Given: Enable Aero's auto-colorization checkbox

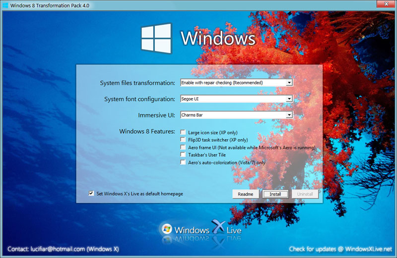Looking at the screenshot, I should (183, 162).
